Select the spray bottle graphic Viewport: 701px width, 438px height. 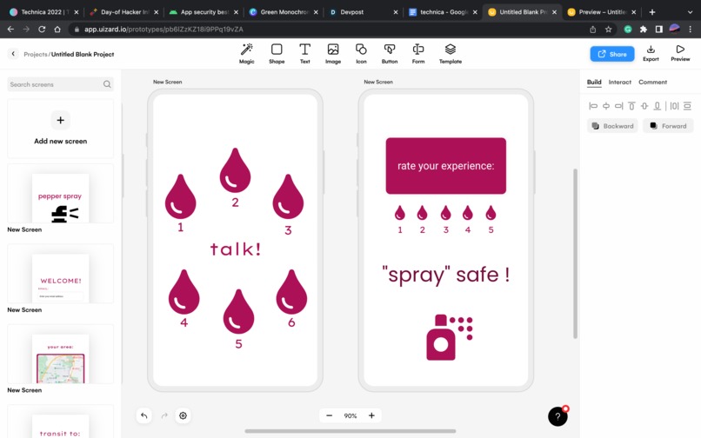(x=450, y=337)
